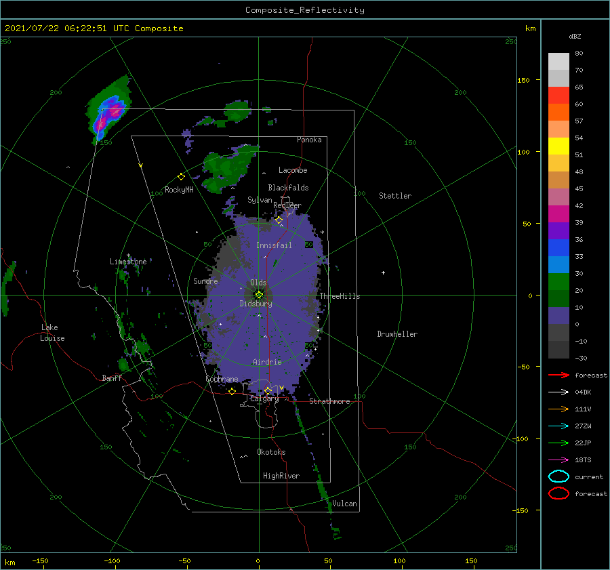This screenshot has height=570, width=610.
Task: Click the Lacombe city label
Action: point(293,170)
